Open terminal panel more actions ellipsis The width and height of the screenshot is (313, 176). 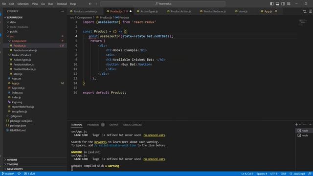[305, 125]
